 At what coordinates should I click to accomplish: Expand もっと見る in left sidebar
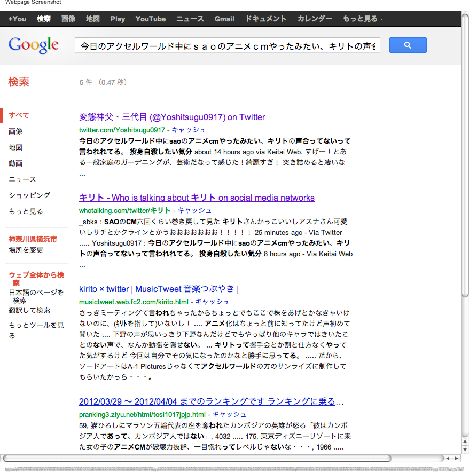pyautogui.click(x=26, y=211)
